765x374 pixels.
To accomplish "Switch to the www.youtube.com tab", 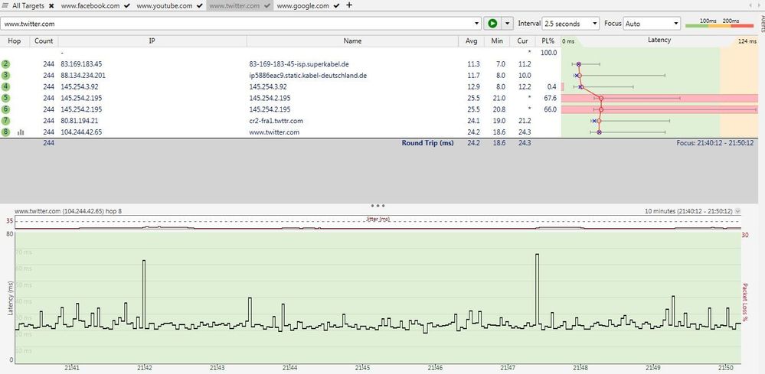I will pos(165,6).
